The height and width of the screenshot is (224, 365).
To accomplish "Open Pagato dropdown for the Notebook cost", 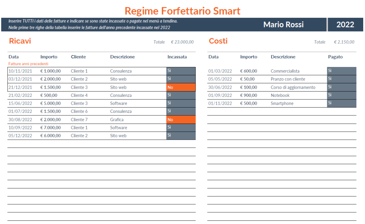I will pyautogui.click(x=341, y=95).
